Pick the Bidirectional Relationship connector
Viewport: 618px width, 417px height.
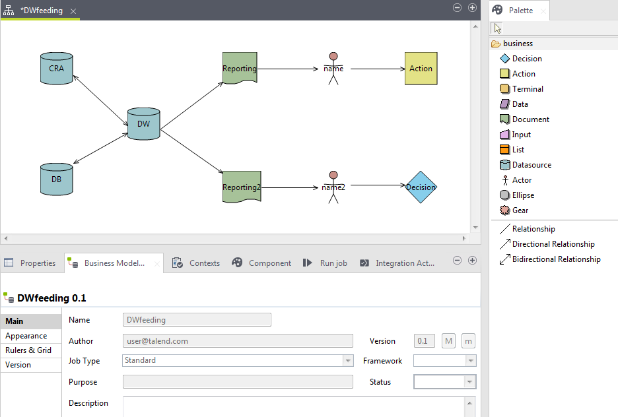(x=556, y=259)
